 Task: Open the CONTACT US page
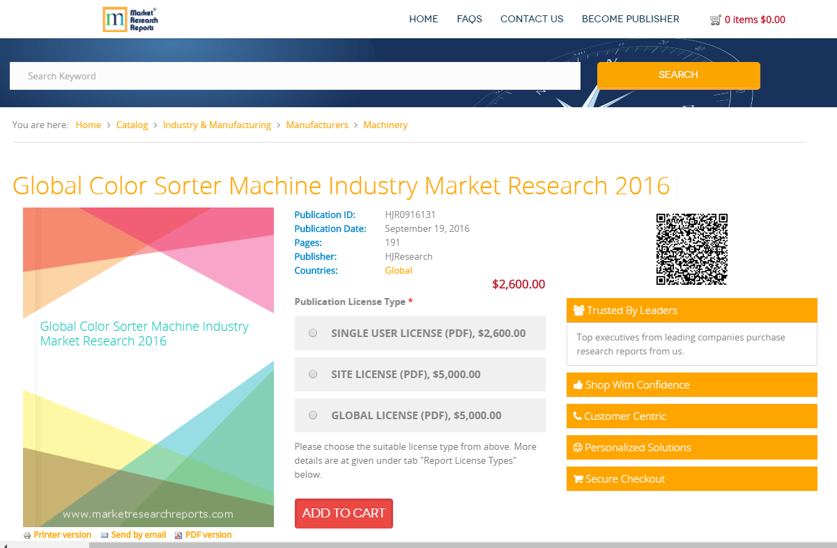tap(532, 19)
